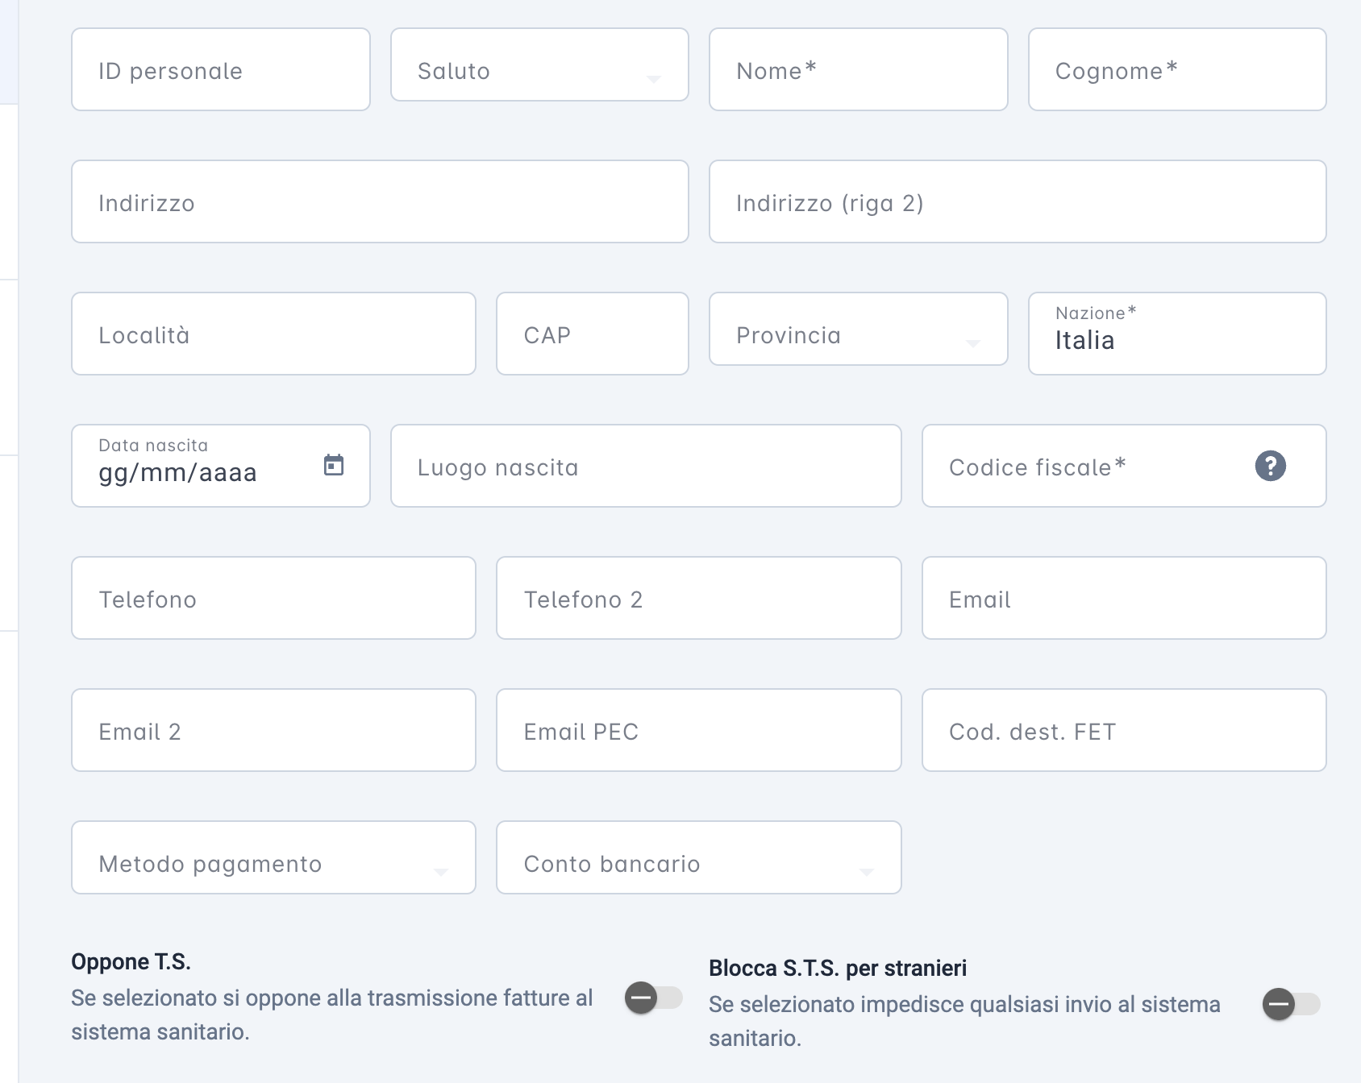Select the Indirizzo field
The height and width of the screenshot is (1083, 1361).
[380, 201]
